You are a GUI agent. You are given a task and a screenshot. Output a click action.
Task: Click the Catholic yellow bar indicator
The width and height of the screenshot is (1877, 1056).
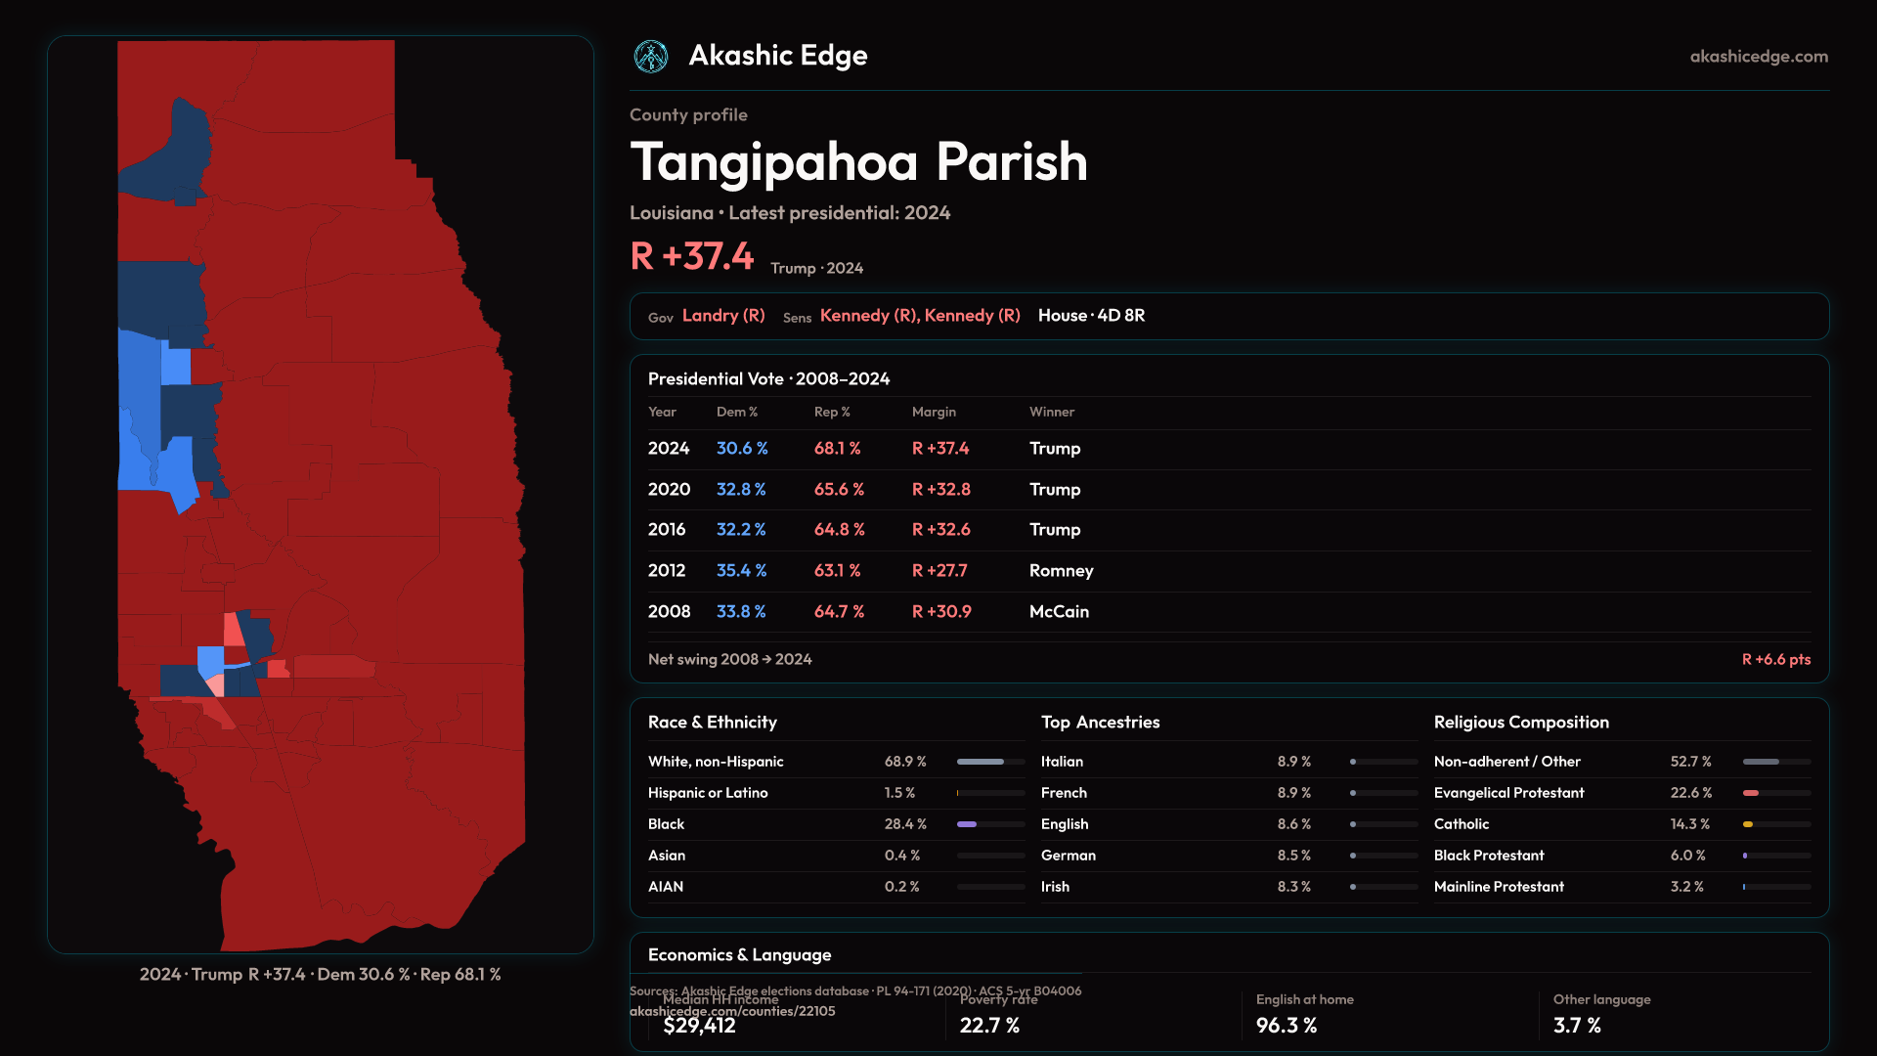coord(1748,824)
